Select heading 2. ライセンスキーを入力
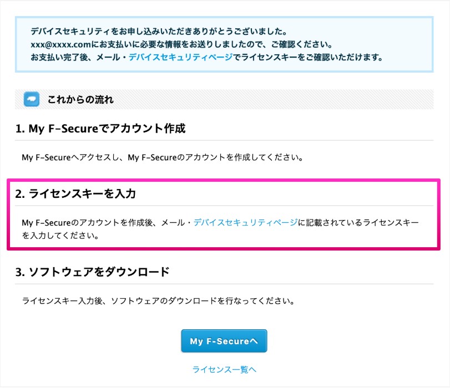This screenshot has height=388, width=450. [x=75, y=193]
